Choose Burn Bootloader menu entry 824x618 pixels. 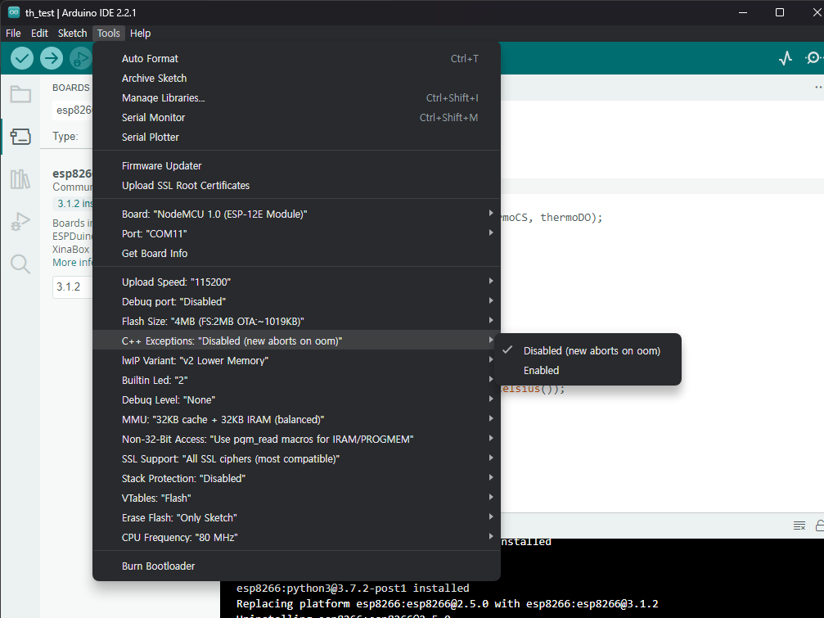pyautogui.click(x=296, y=566)
